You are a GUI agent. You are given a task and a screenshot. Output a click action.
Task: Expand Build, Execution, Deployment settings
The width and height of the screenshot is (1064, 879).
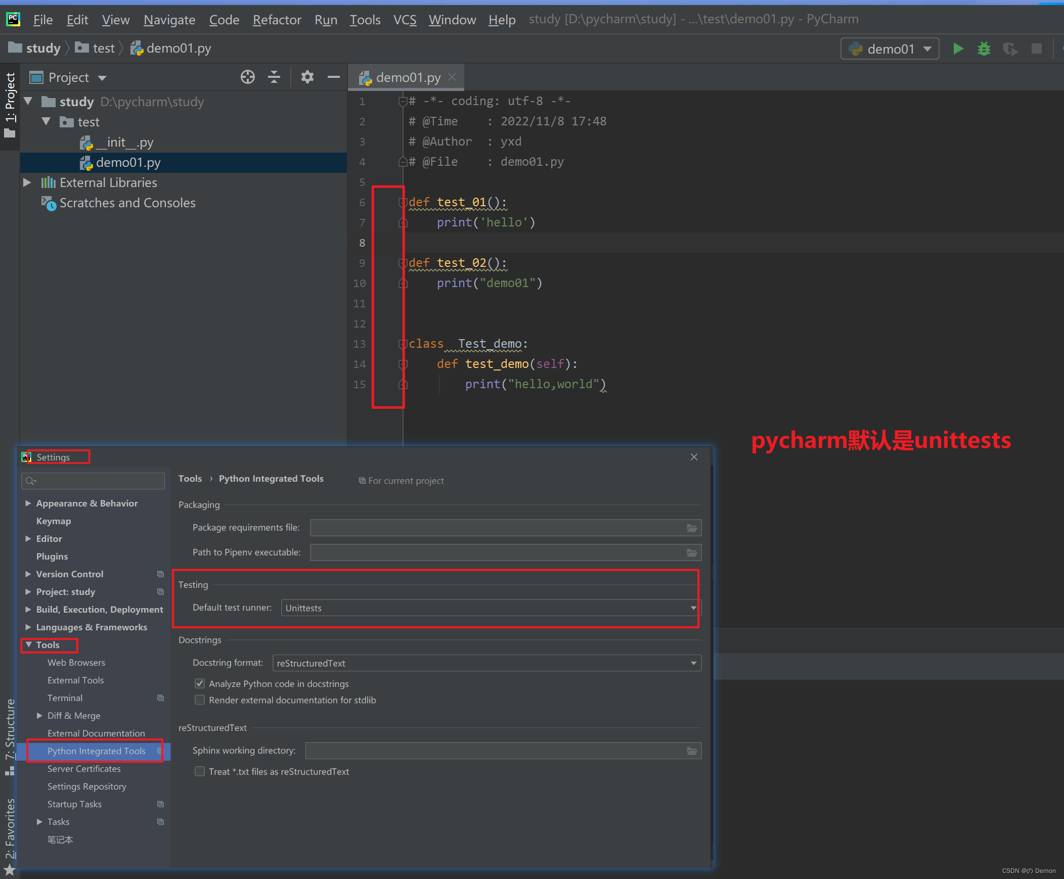[x=28, y=610]
